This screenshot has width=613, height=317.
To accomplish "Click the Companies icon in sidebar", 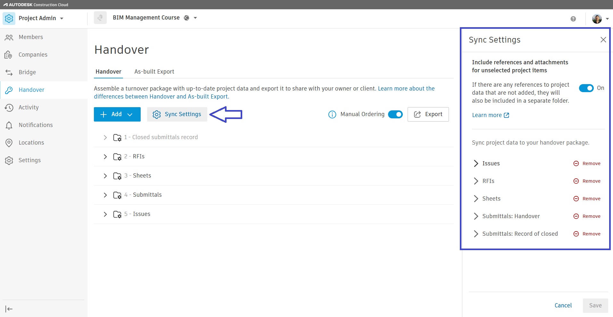I will coord(8,55).
